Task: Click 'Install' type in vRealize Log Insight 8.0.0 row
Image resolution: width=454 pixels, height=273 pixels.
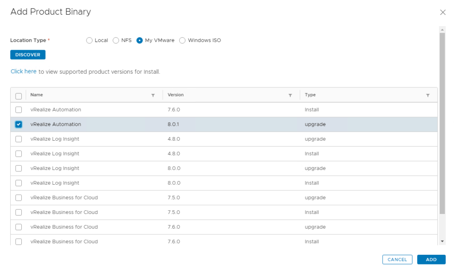Action: coord(312,183)
